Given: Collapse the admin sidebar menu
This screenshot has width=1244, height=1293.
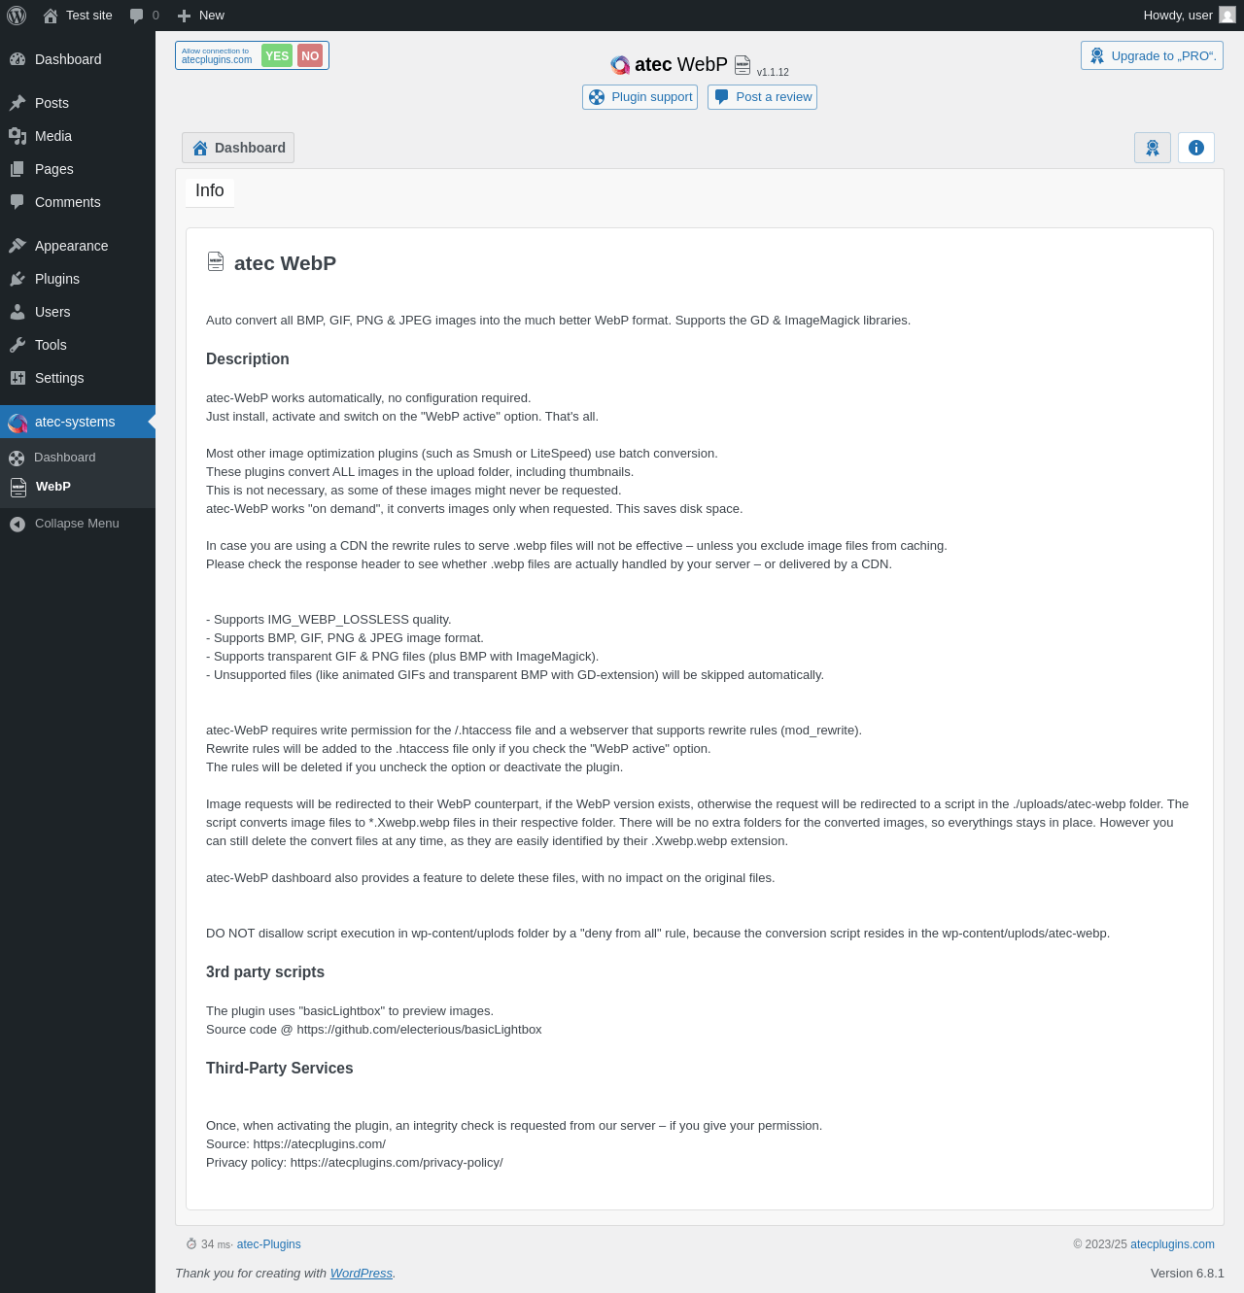Looking at the screenshot, I should 78,524.
